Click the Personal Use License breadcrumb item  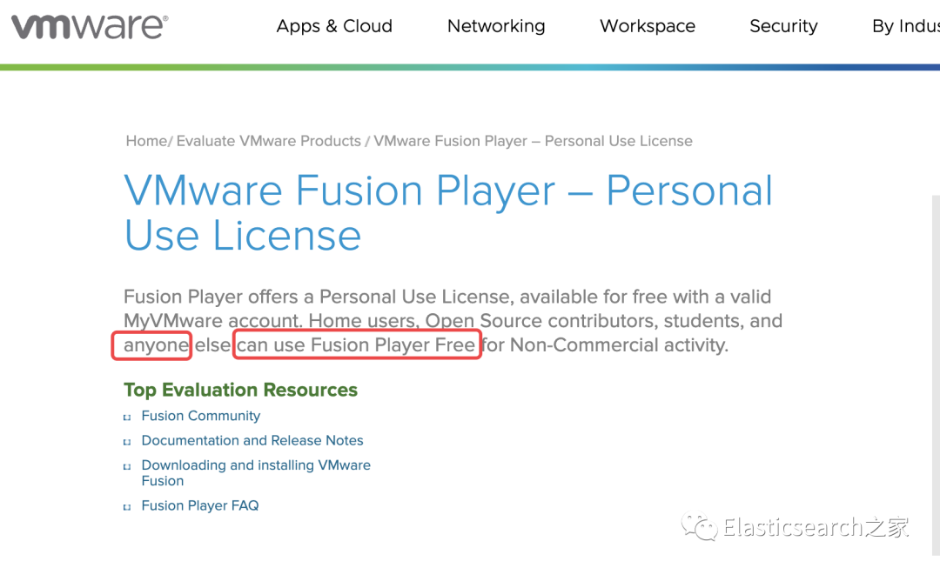(x=533, y=141)
